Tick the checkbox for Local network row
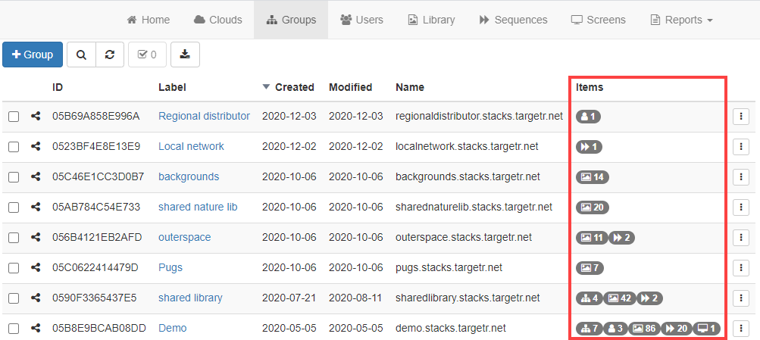 (14, 147)
